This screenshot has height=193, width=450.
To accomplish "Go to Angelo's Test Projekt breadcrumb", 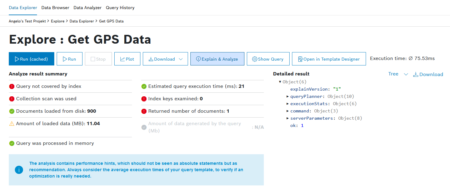I will point(27,21).
